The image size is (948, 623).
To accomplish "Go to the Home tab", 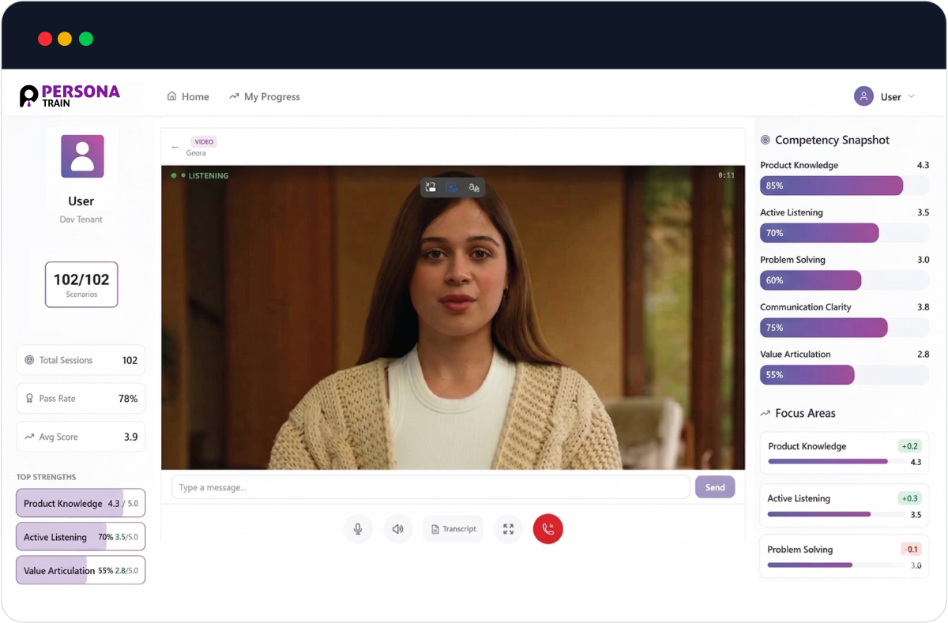I will pyautogui.click(x=188, y=96).
